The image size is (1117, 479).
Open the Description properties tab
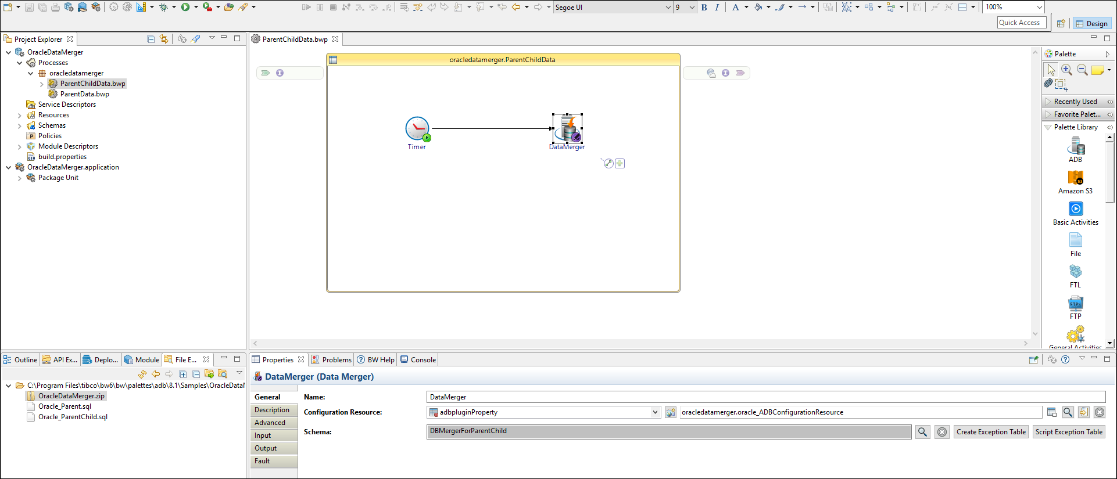click(274, 410)
